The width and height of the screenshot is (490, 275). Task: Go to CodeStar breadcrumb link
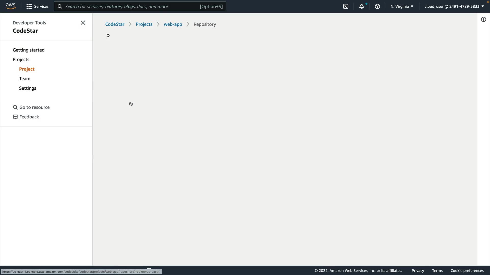pos(115,24)
